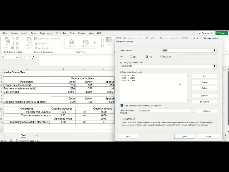Image resolution: width=229 pixels, height=172 pixels.
Task: Switch to the Formulas tab
Action: pos(61,33)
